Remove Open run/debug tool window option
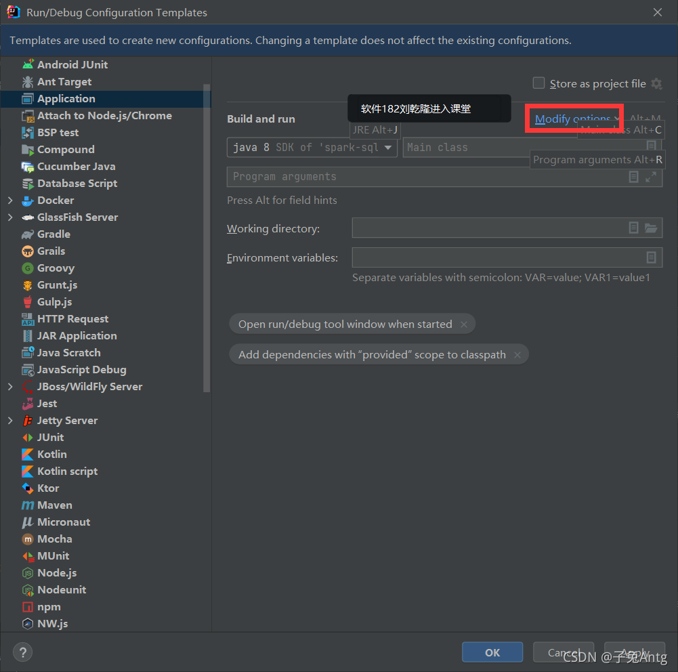The width and height of the screenshot is (678, 672). click(x=463, y=324)
